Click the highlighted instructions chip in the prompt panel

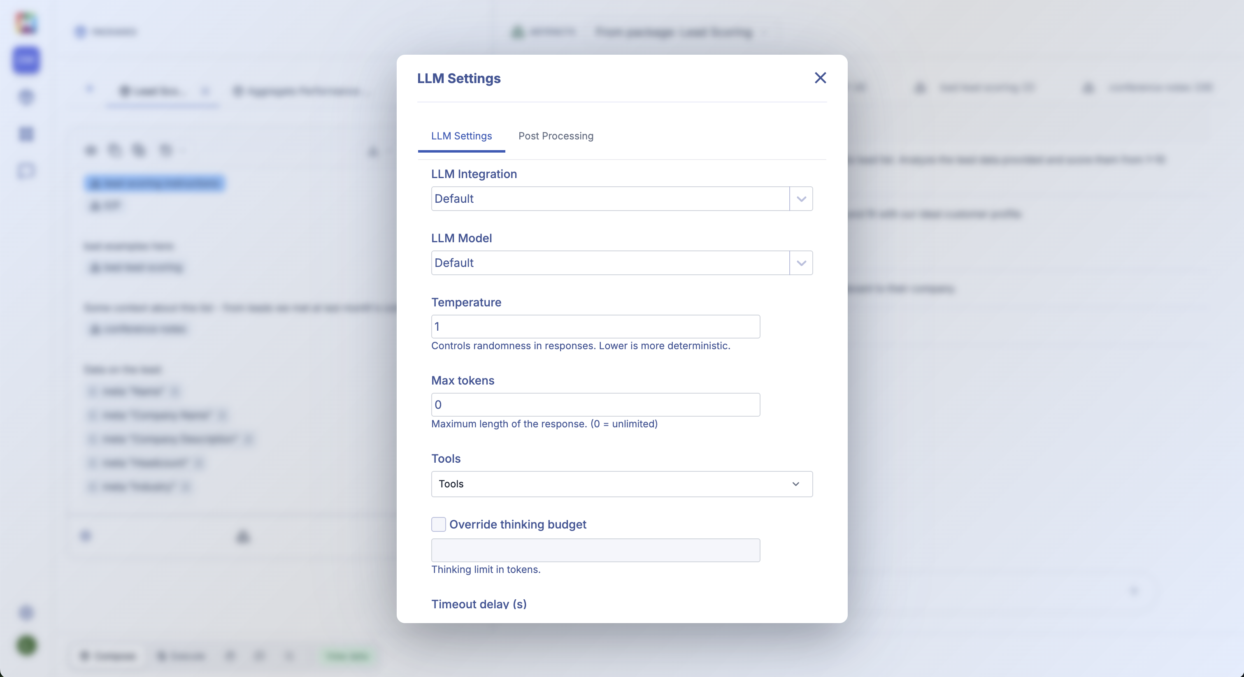coord(154,183)
